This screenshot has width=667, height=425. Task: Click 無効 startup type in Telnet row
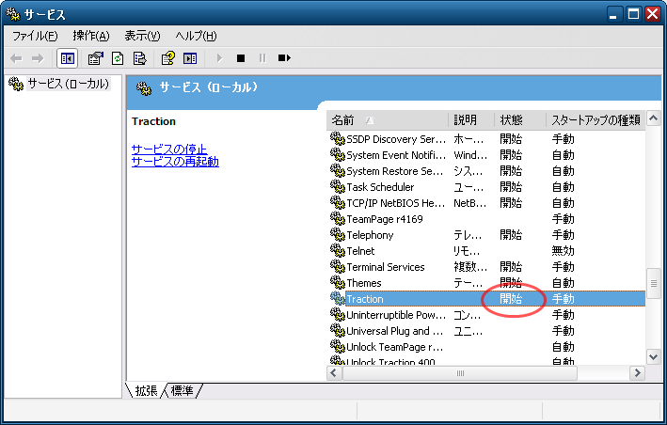pyautogui.click(x=563, y=251)
